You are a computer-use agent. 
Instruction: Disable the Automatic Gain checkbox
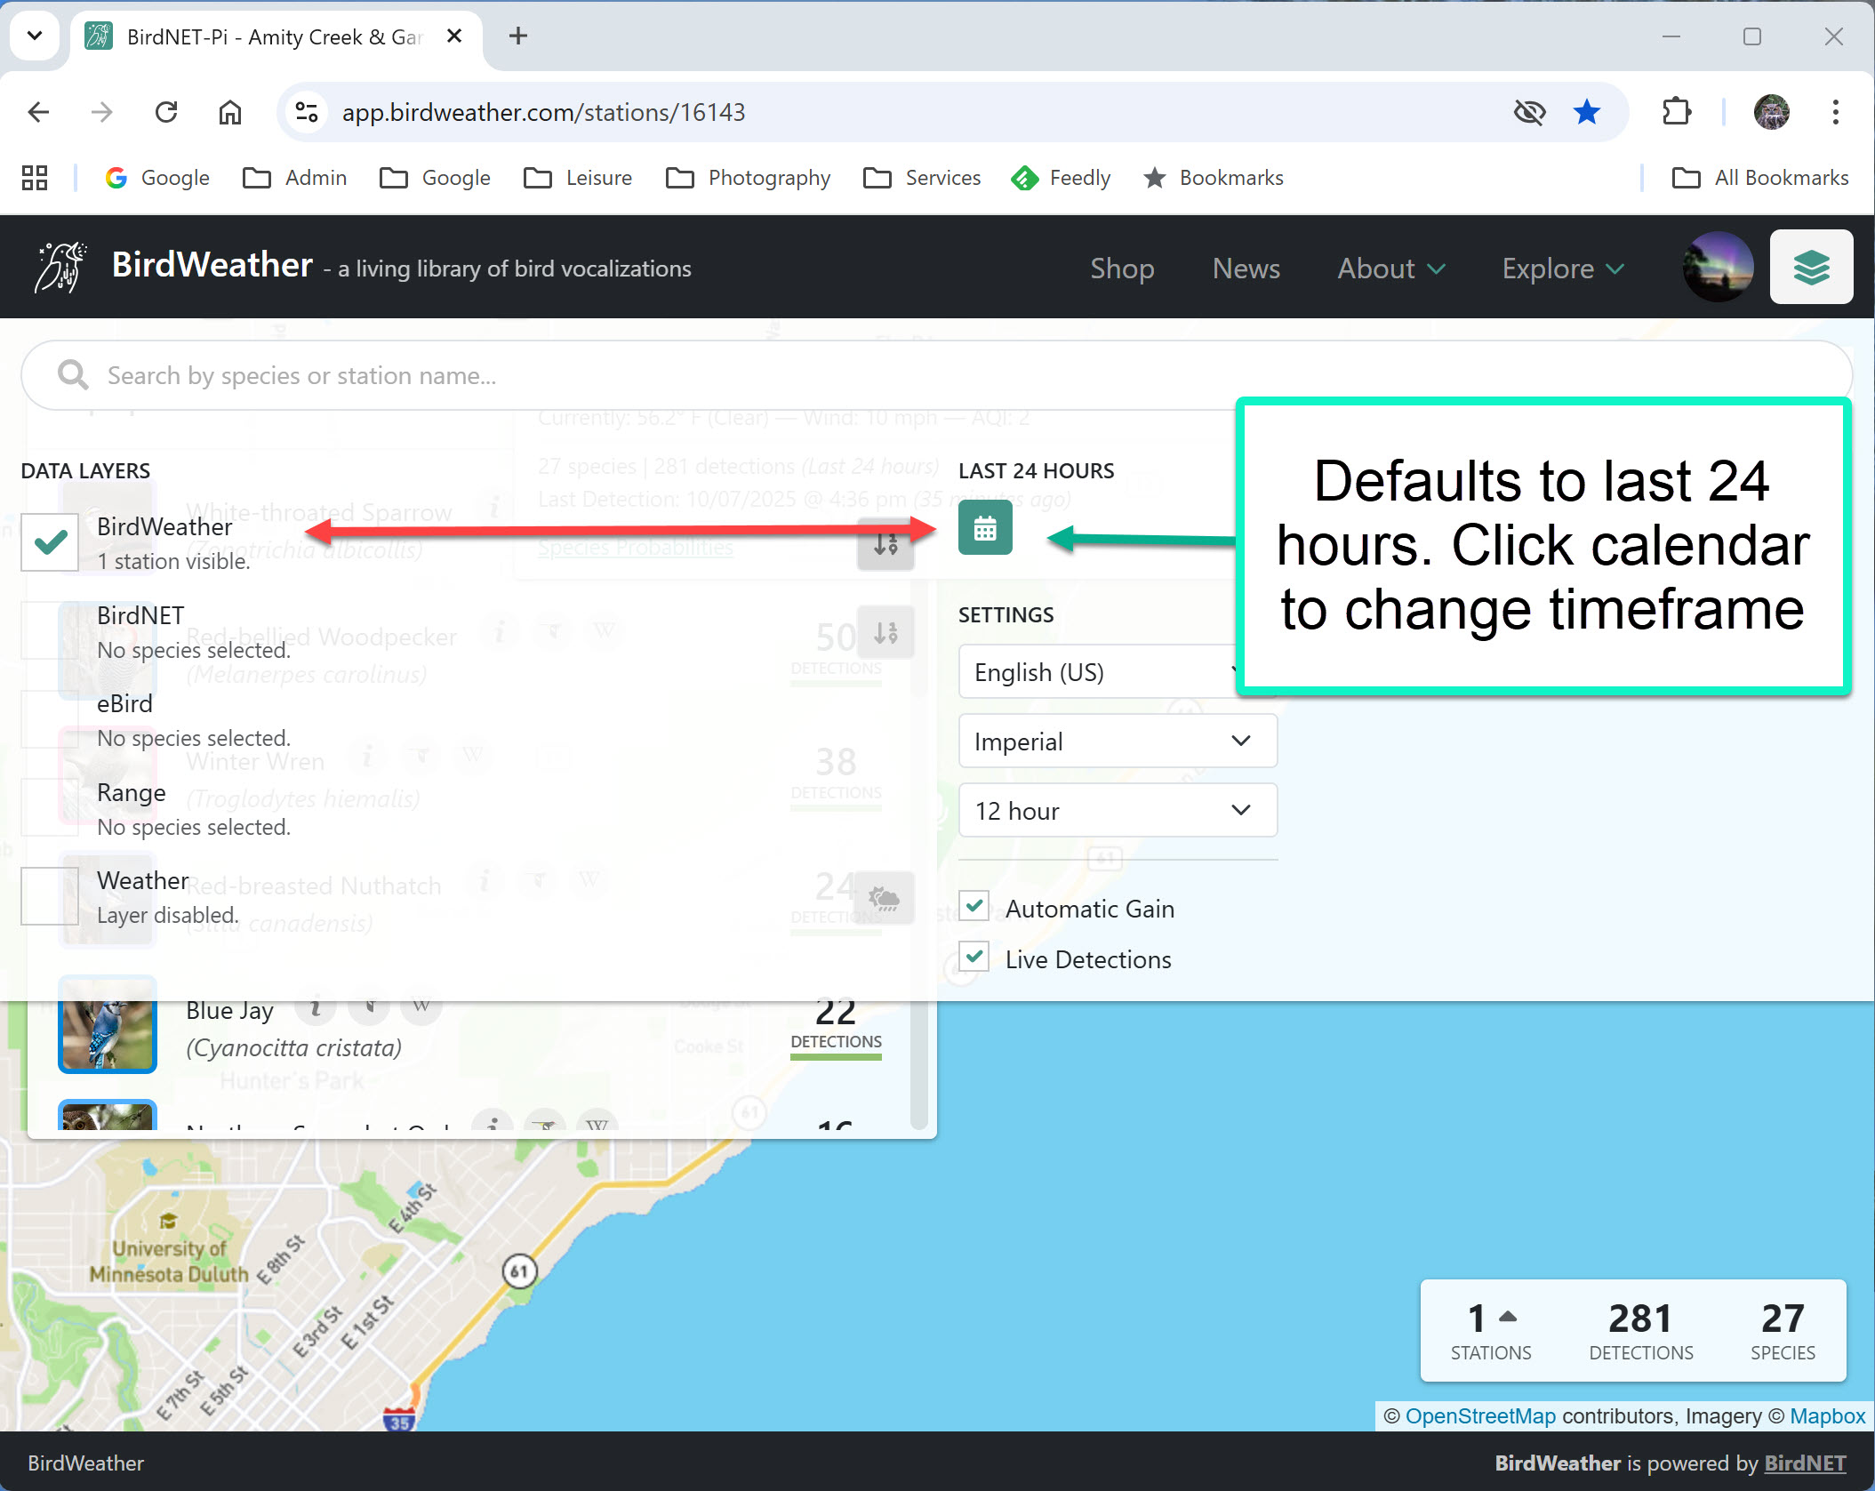[974, 907]
